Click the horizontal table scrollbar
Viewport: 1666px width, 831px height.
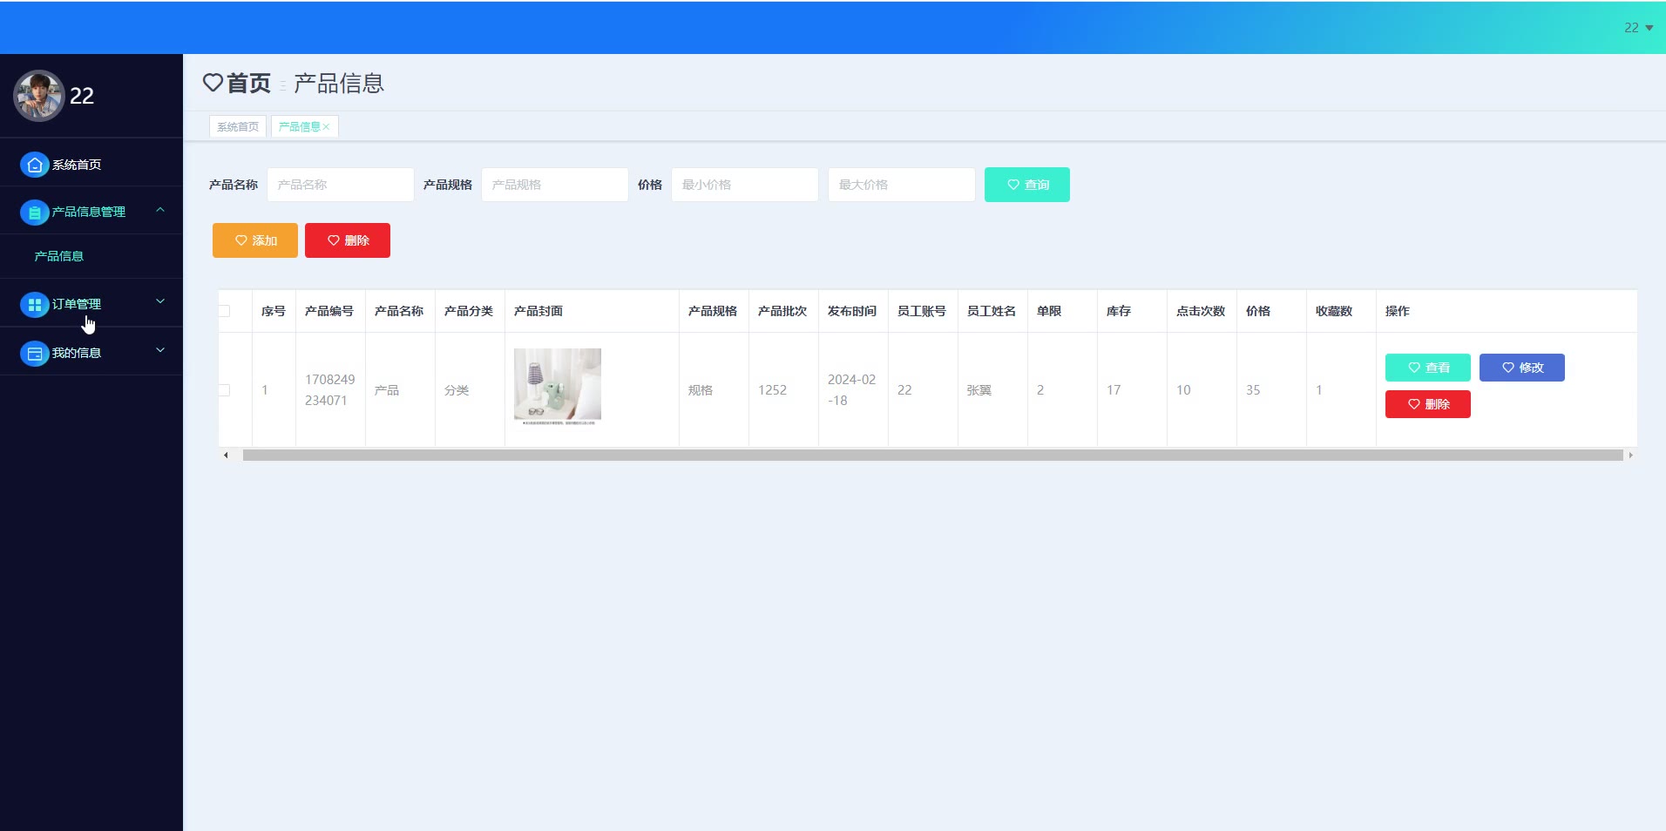pyautogui.click(x=932, y=456)
